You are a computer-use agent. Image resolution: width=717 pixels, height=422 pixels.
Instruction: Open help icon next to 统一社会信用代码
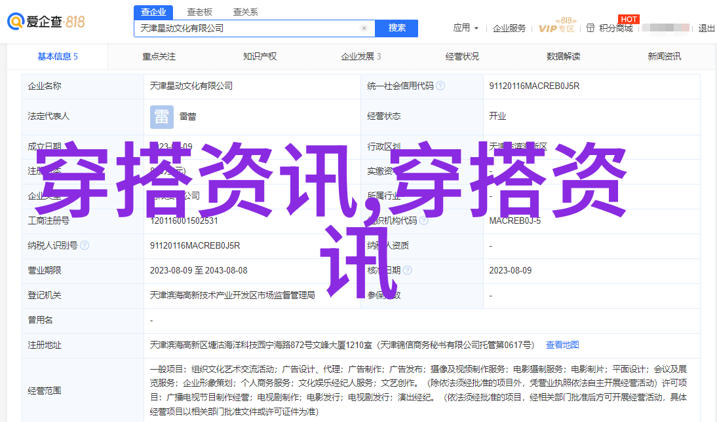[440, 86]
